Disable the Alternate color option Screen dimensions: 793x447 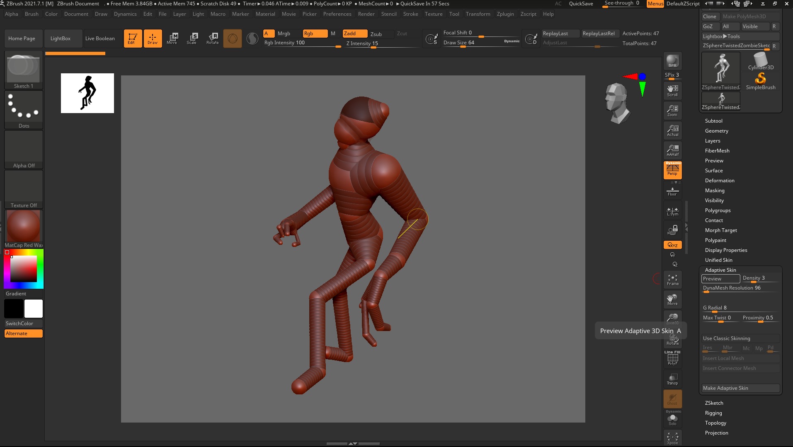click(x=24, y=333)
